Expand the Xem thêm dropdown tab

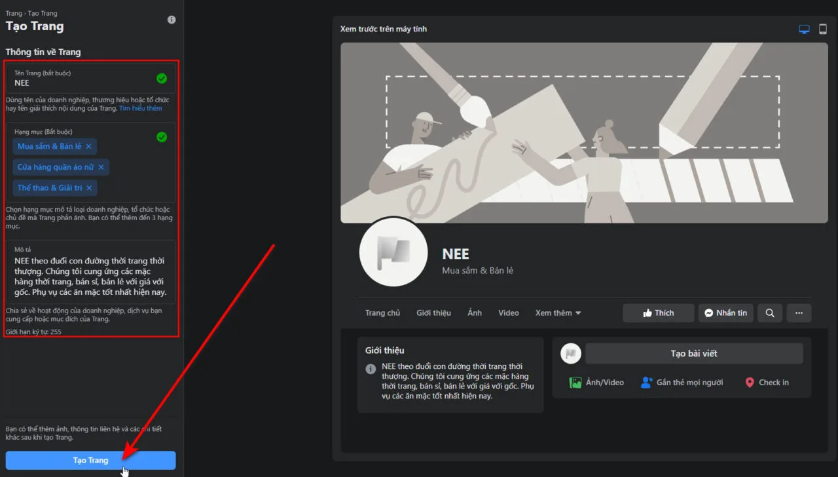click(558, 313)
